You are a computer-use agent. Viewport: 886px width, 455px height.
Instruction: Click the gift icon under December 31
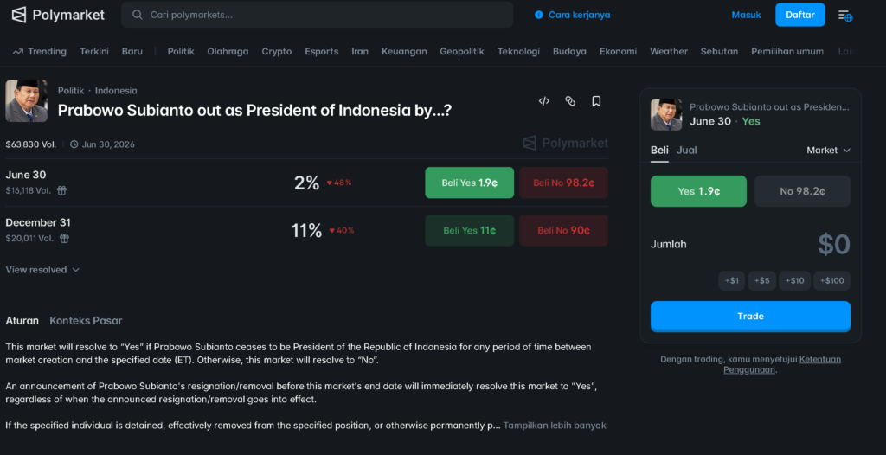(64, 238)
